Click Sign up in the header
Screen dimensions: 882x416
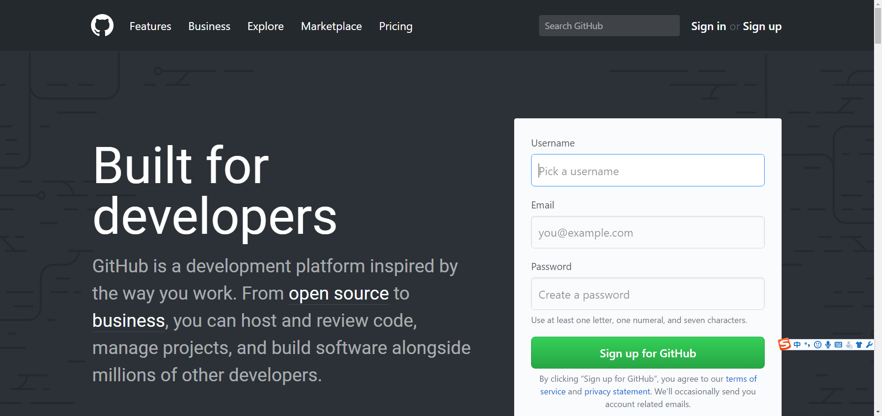coord(762,26)
